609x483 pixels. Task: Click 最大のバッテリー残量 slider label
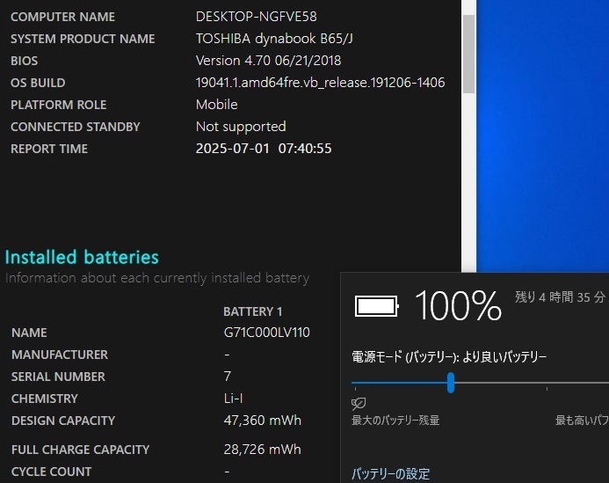pyautogui.click(x=395, y=421)
